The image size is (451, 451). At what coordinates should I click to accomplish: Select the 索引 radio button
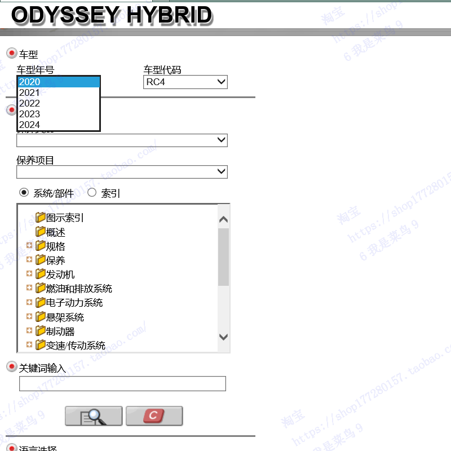pos(92,192)
